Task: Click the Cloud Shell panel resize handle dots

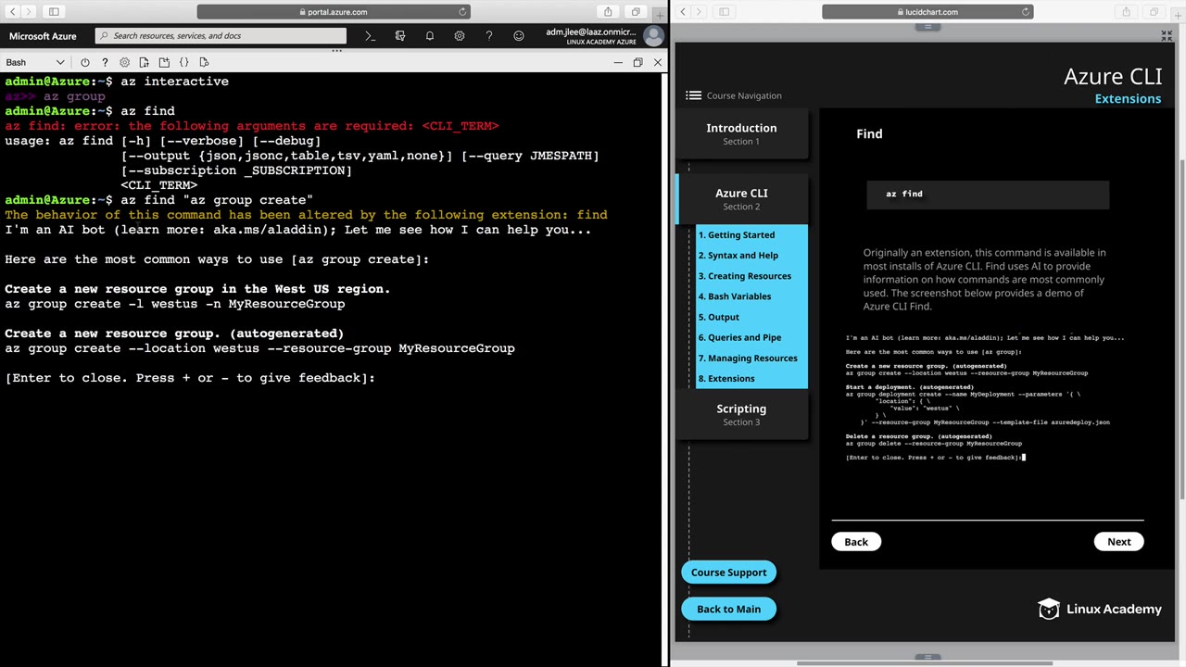Action: pos(336,50)
